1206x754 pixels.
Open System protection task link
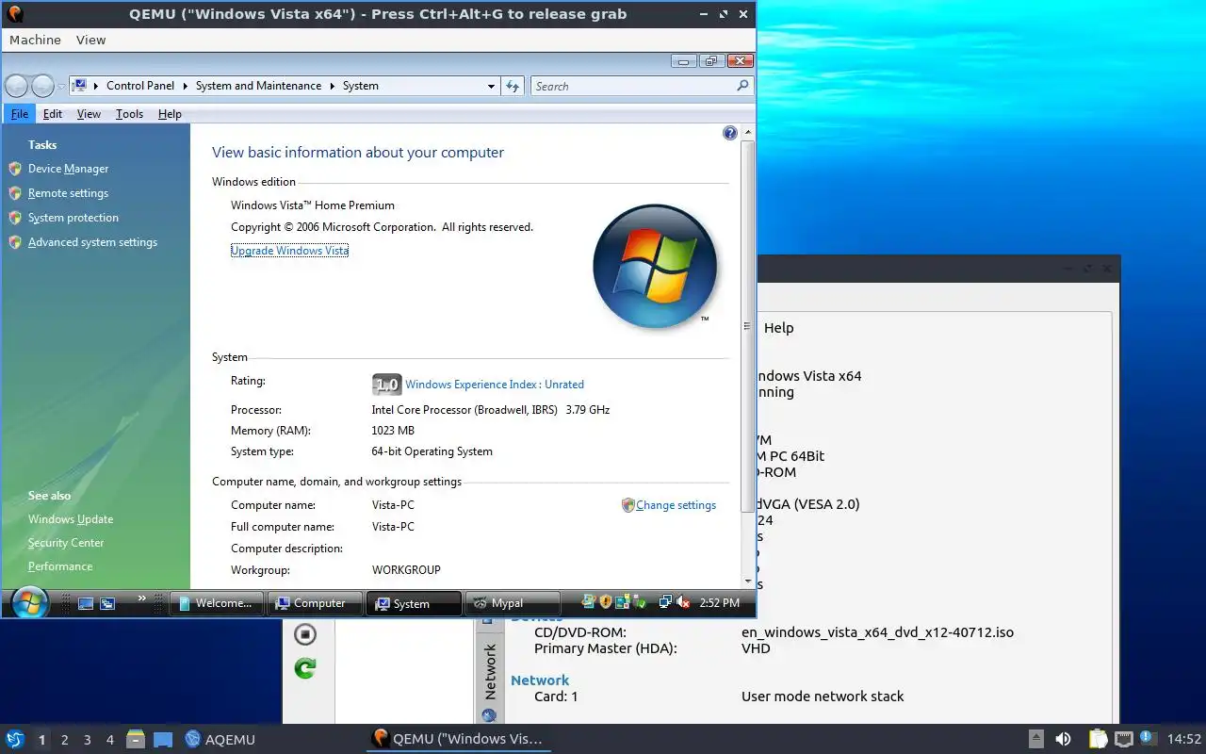click(x=73, y=218)
